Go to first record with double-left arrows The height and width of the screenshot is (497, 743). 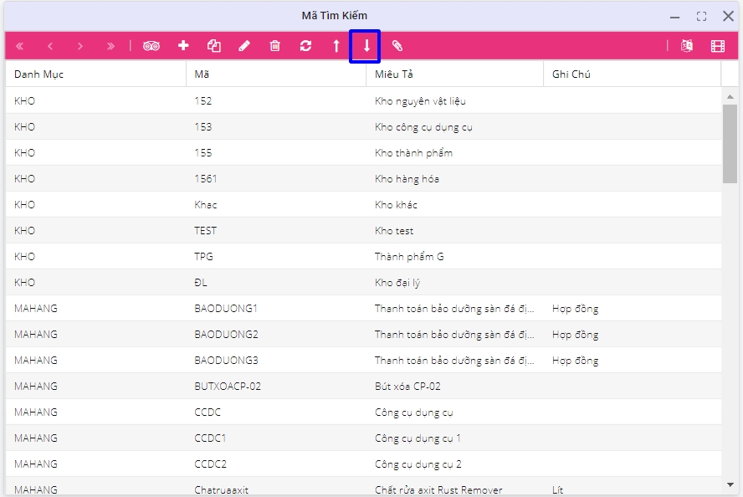click(20, 46)
